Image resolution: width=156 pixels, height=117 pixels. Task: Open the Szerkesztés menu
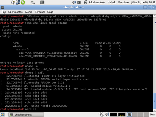(15, 12)
